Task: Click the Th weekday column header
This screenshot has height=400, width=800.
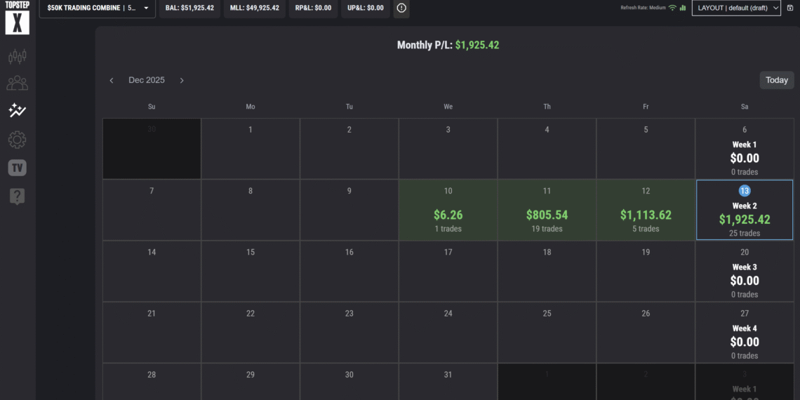Action: pos(547,107)
